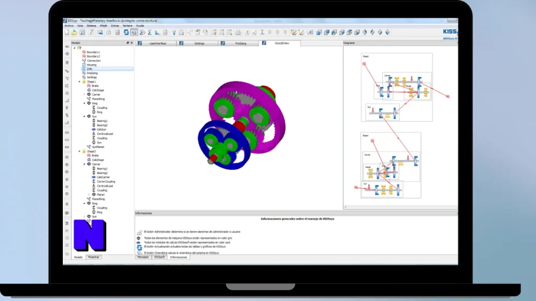The width and height of the screenshot is (536, 301).
Task: Click the blue CalcCarrier module icon
Action: (94, 178)
